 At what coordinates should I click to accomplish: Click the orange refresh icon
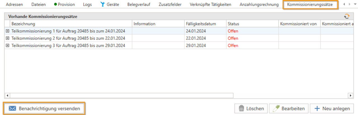347,16
